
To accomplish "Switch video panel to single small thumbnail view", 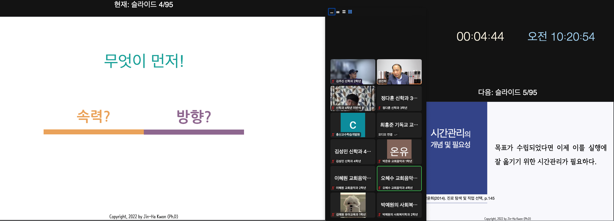I will tap(338, 12).
